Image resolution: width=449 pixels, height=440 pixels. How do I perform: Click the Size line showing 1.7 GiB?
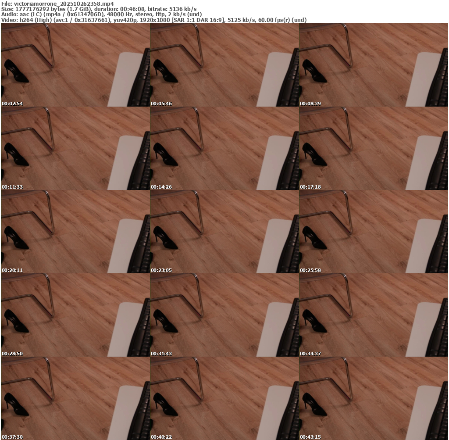click(x=99, y=9)
